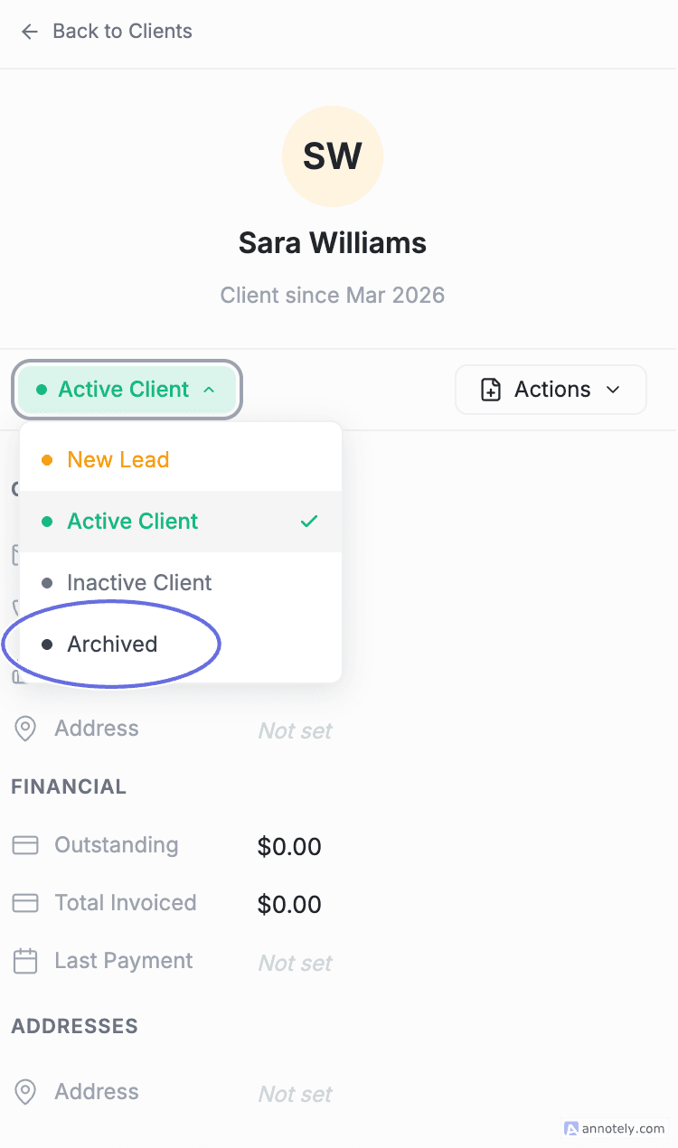Image resolution: width=678 pixels, height=1148 pixels.
Task: Open the annotely.com link
Action: click(x=622, y=1129)
